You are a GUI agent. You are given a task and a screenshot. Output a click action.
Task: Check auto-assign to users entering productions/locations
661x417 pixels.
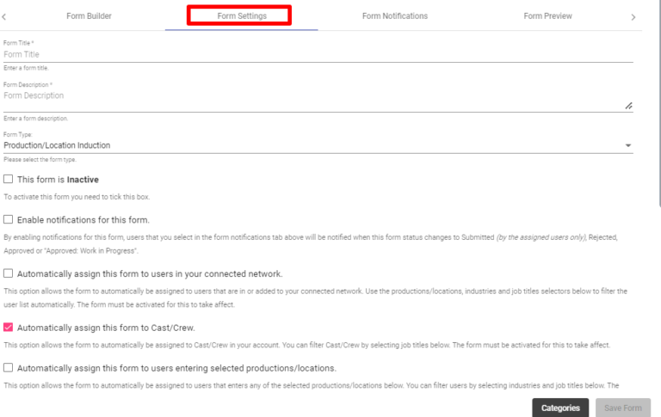pyautogui.click(x=8, y=368)
